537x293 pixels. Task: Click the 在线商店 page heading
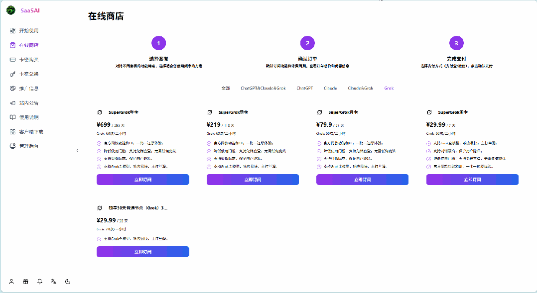(x=106, y=16)
